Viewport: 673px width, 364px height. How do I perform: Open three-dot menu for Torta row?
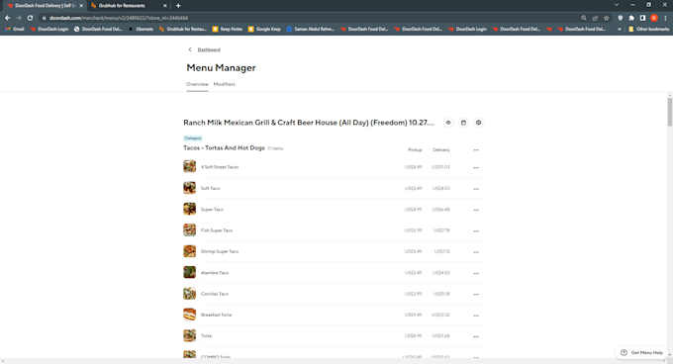pyautogui.click(x=476, y=336)
